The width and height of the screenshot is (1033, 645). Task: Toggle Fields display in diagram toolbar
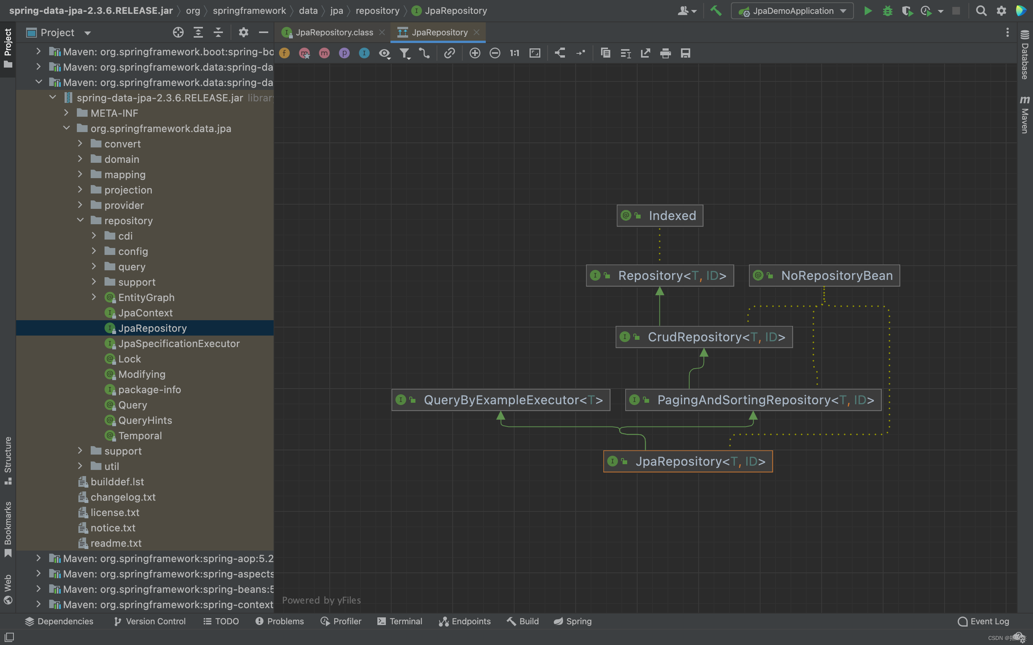(x=284, y=53)
